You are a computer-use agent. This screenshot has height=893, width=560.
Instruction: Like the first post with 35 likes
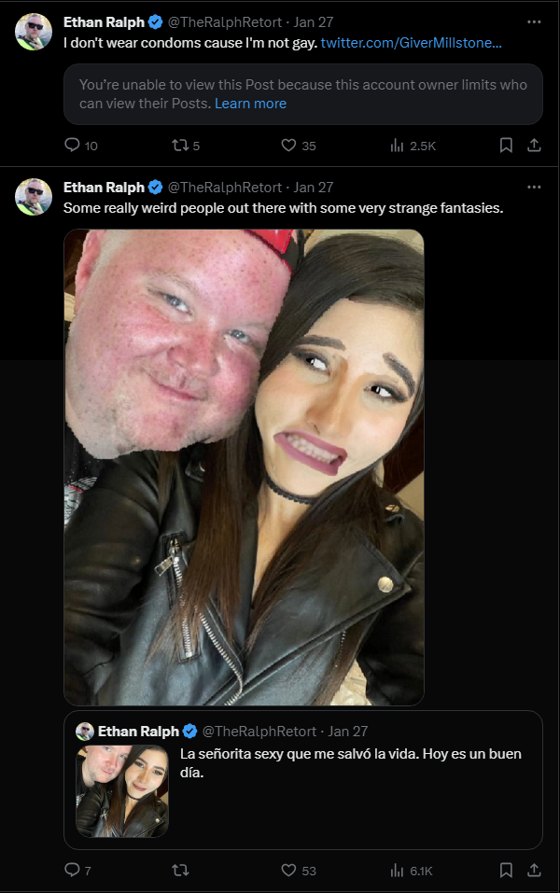pyautogui.click(x=298, y=146)
